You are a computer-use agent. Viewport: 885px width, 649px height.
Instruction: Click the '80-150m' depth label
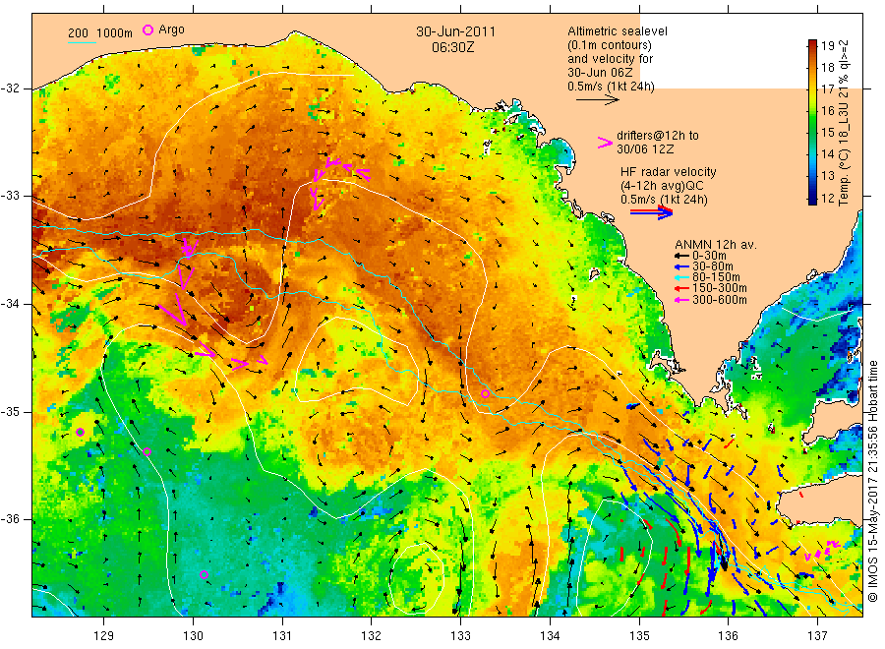click(x=716, y=277)
